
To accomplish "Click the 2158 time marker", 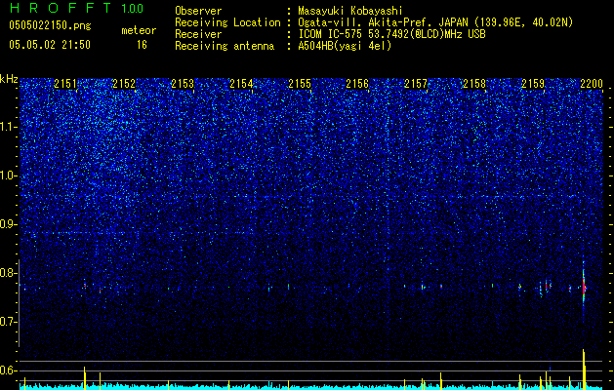I will 474,84.
